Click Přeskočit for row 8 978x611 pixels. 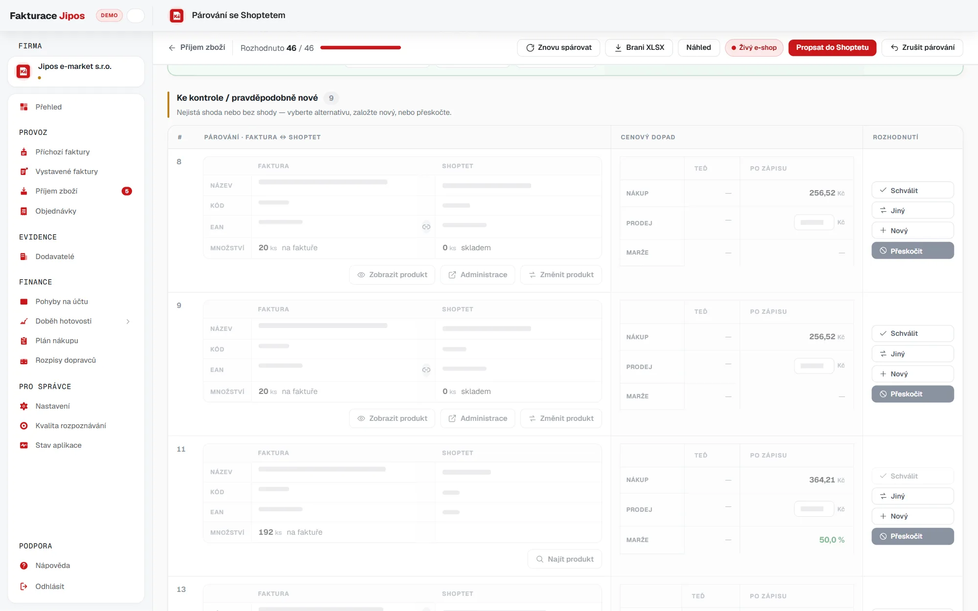pyautogui.click(x=912, y=251)
